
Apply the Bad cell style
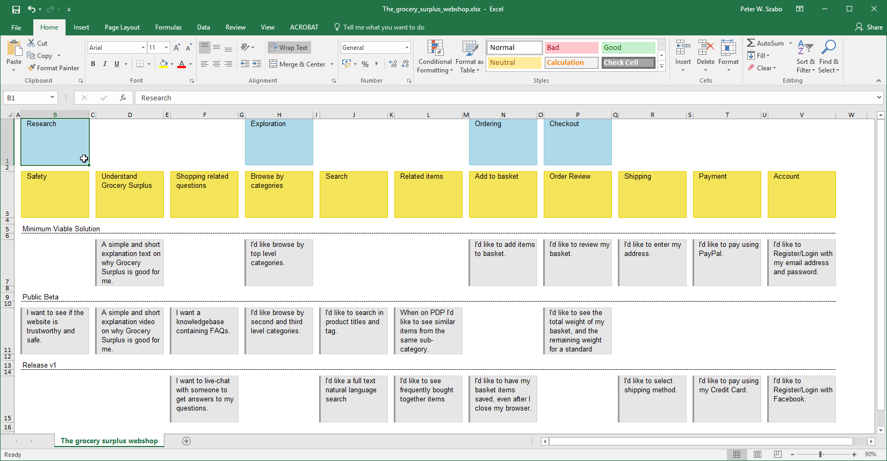(x=571, y=48)
